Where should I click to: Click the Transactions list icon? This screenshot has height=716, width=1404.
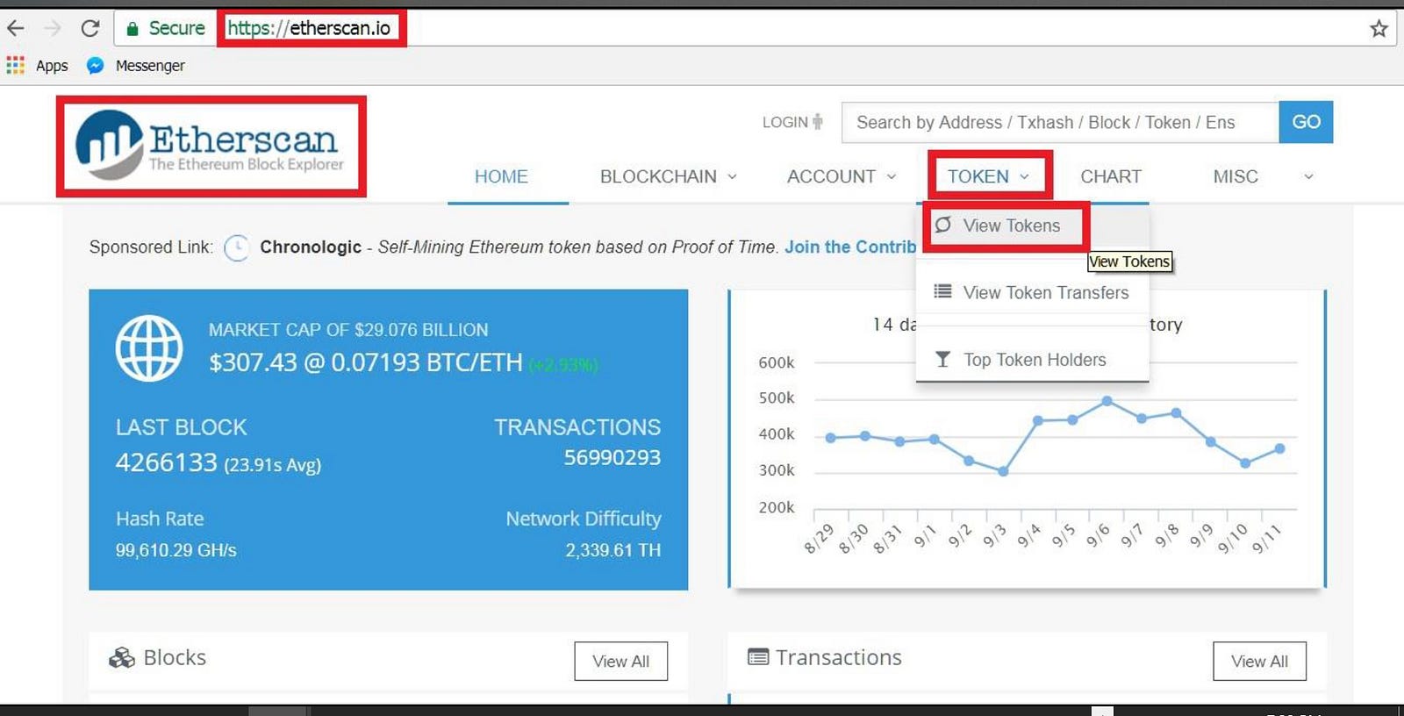pyautogui.click(x=758, y=656)
